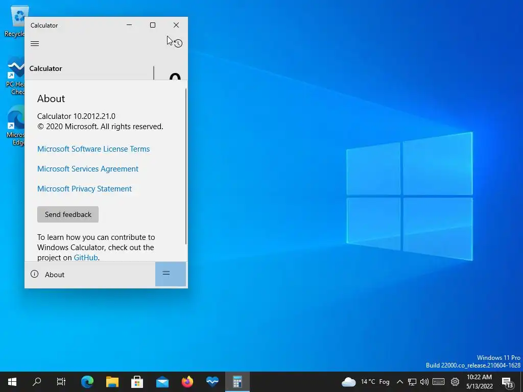Open network status tray icon
Viewport: 523px width, 392px height.
click(x=412, y=382)
